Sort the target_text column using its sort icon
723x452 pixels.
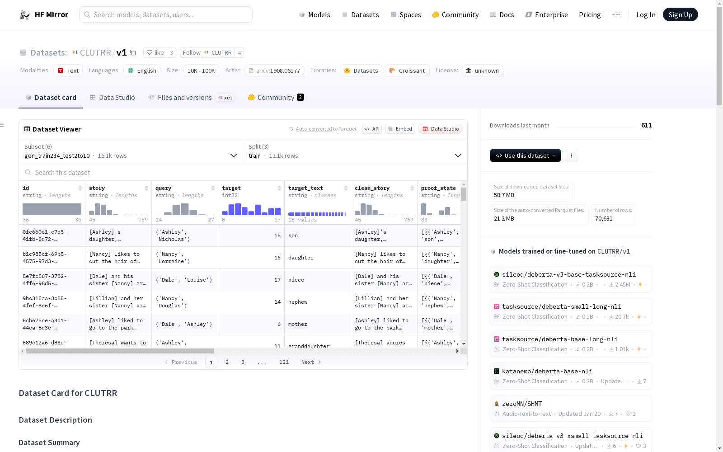[x=346, y=188]
